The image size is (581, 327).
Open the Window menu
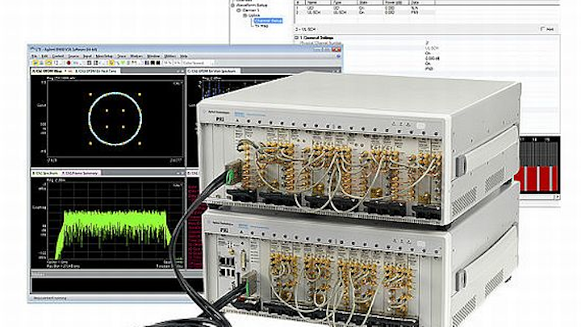[153, 56]
